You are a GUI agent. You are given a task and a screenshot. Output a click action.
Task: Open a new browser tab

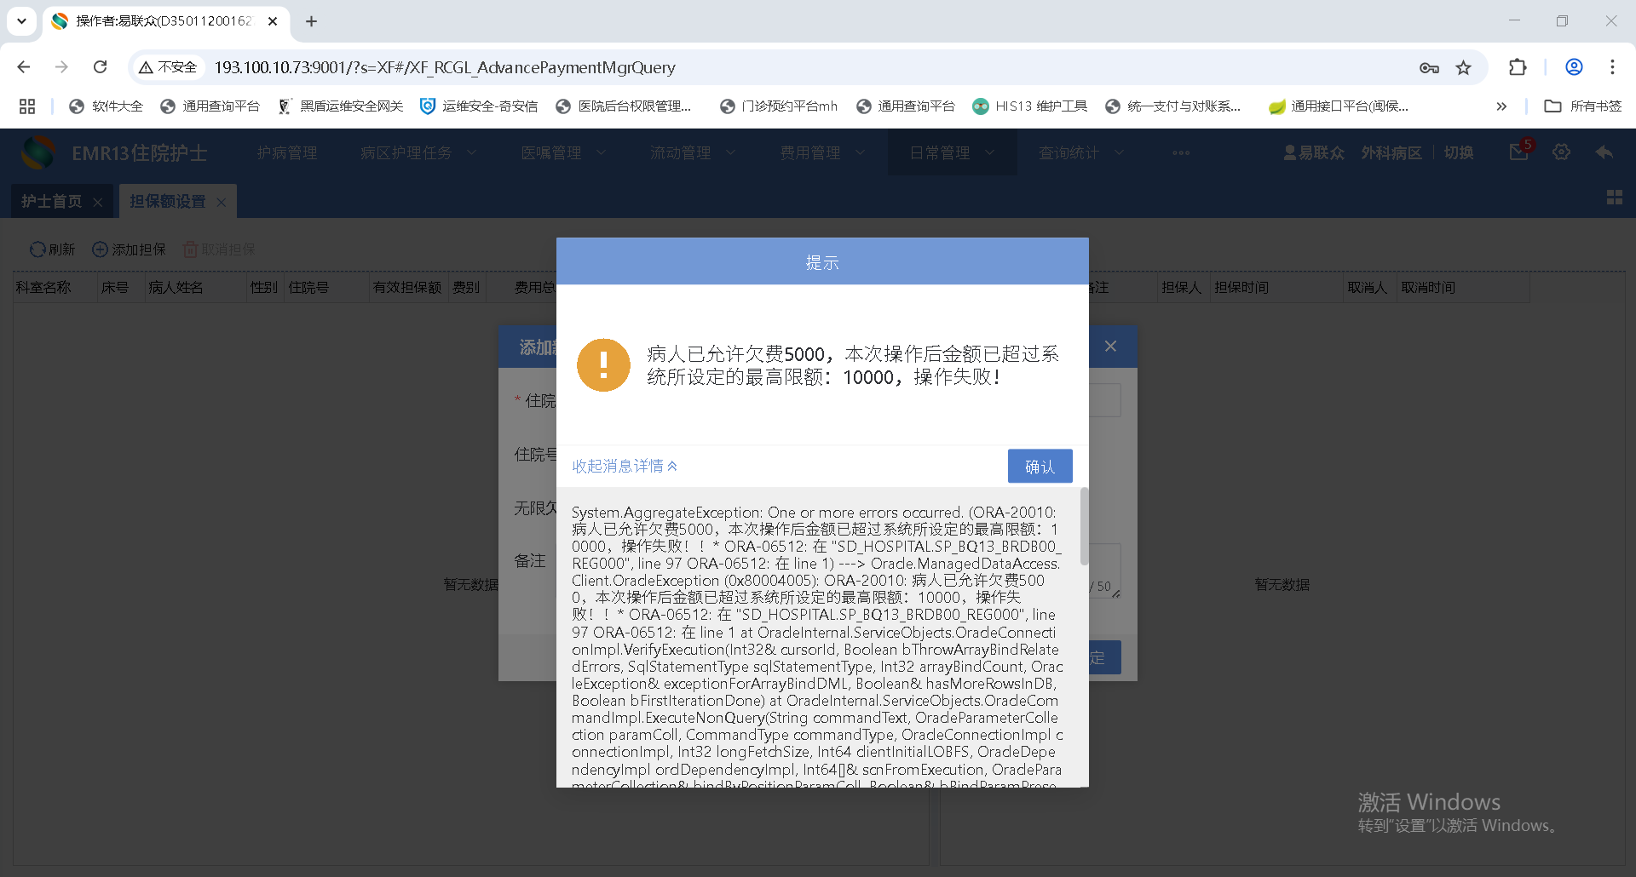pos(312,21)
